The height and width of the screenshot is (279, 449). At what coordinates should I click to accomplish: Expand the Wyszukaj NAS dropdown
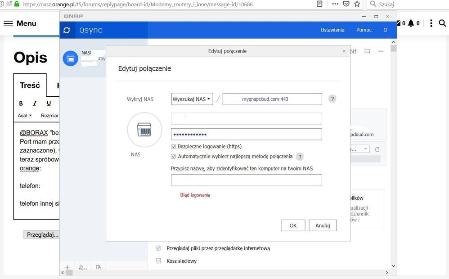pyautogui.click(x=192, y=99)
